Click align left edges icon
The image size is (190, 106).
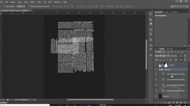click(x=65, y=6)
